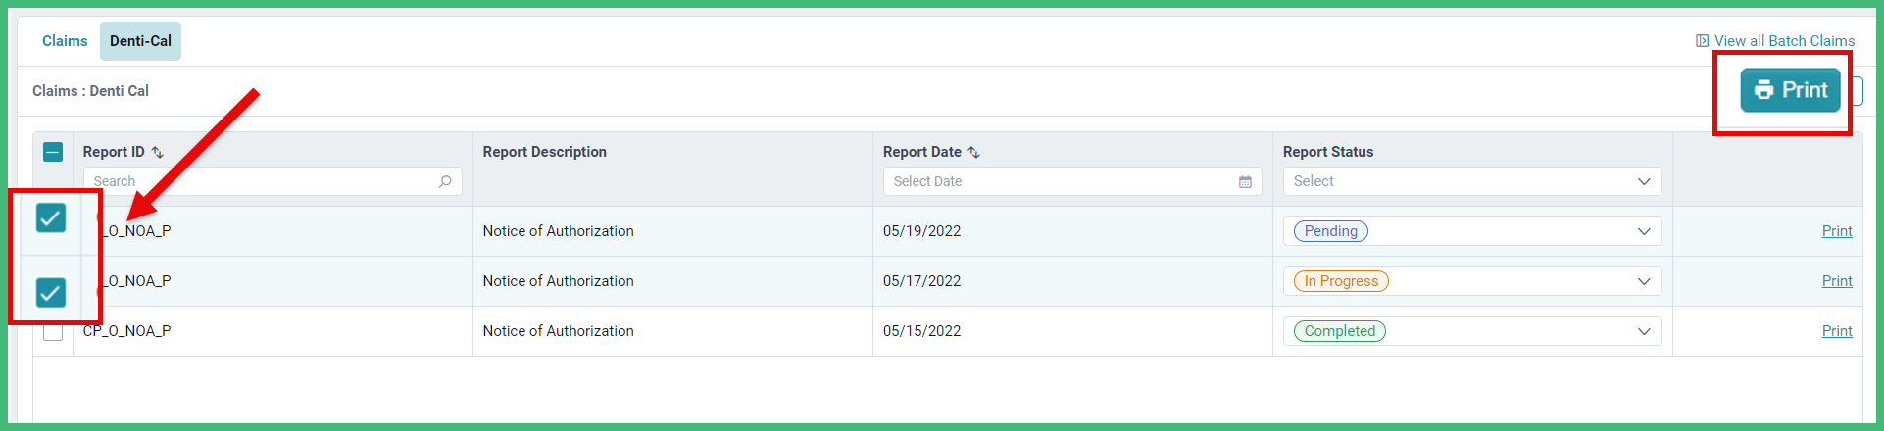Open the calendar icon in Select Date

[1245, 181]
